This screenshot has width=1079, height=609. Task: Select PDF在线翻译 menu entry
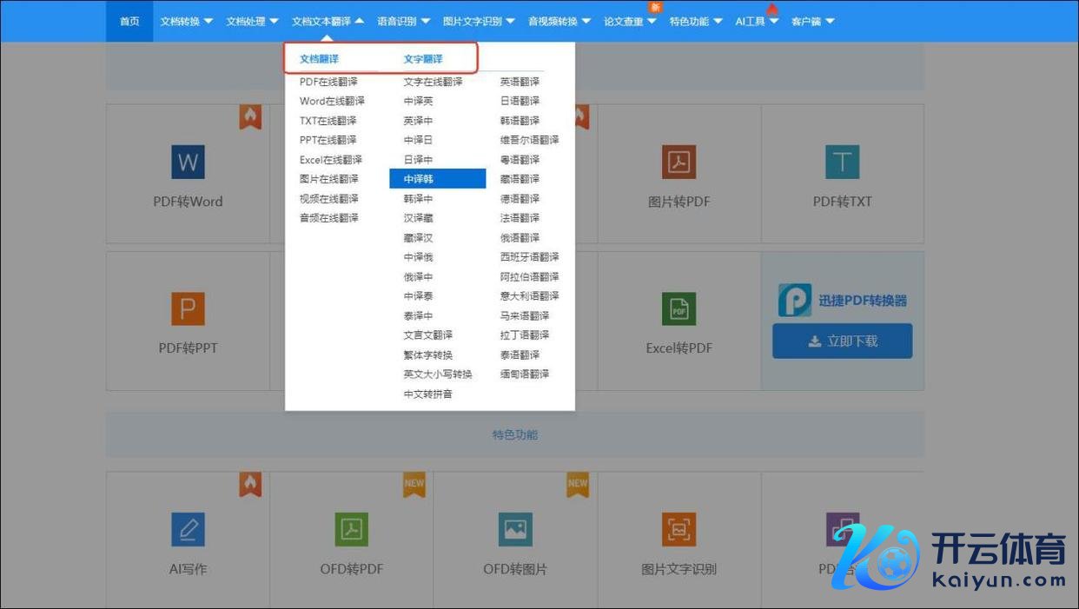[x=328, y=82]
